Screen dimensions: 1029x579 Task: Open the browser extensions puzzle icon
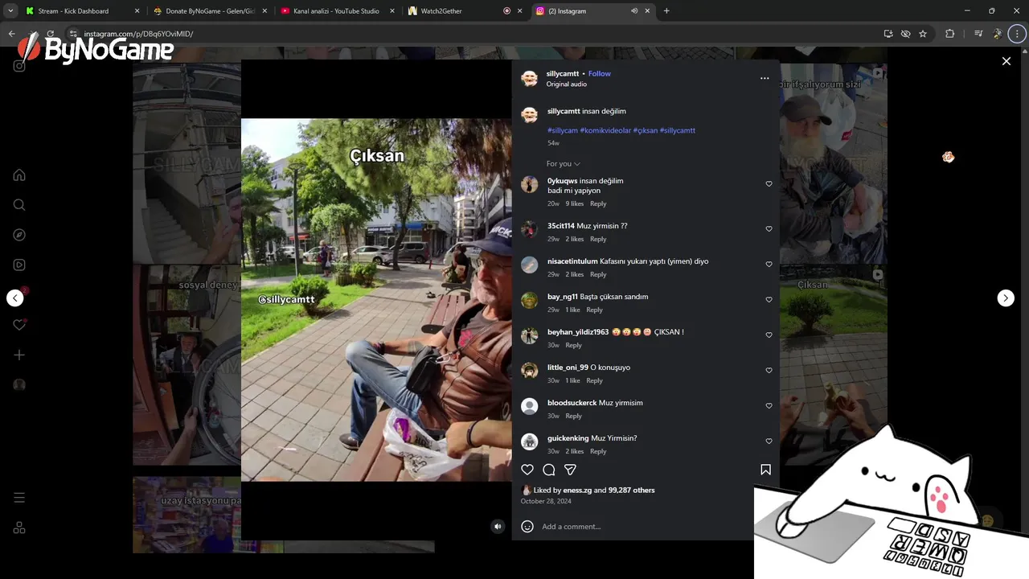[949, 34]
